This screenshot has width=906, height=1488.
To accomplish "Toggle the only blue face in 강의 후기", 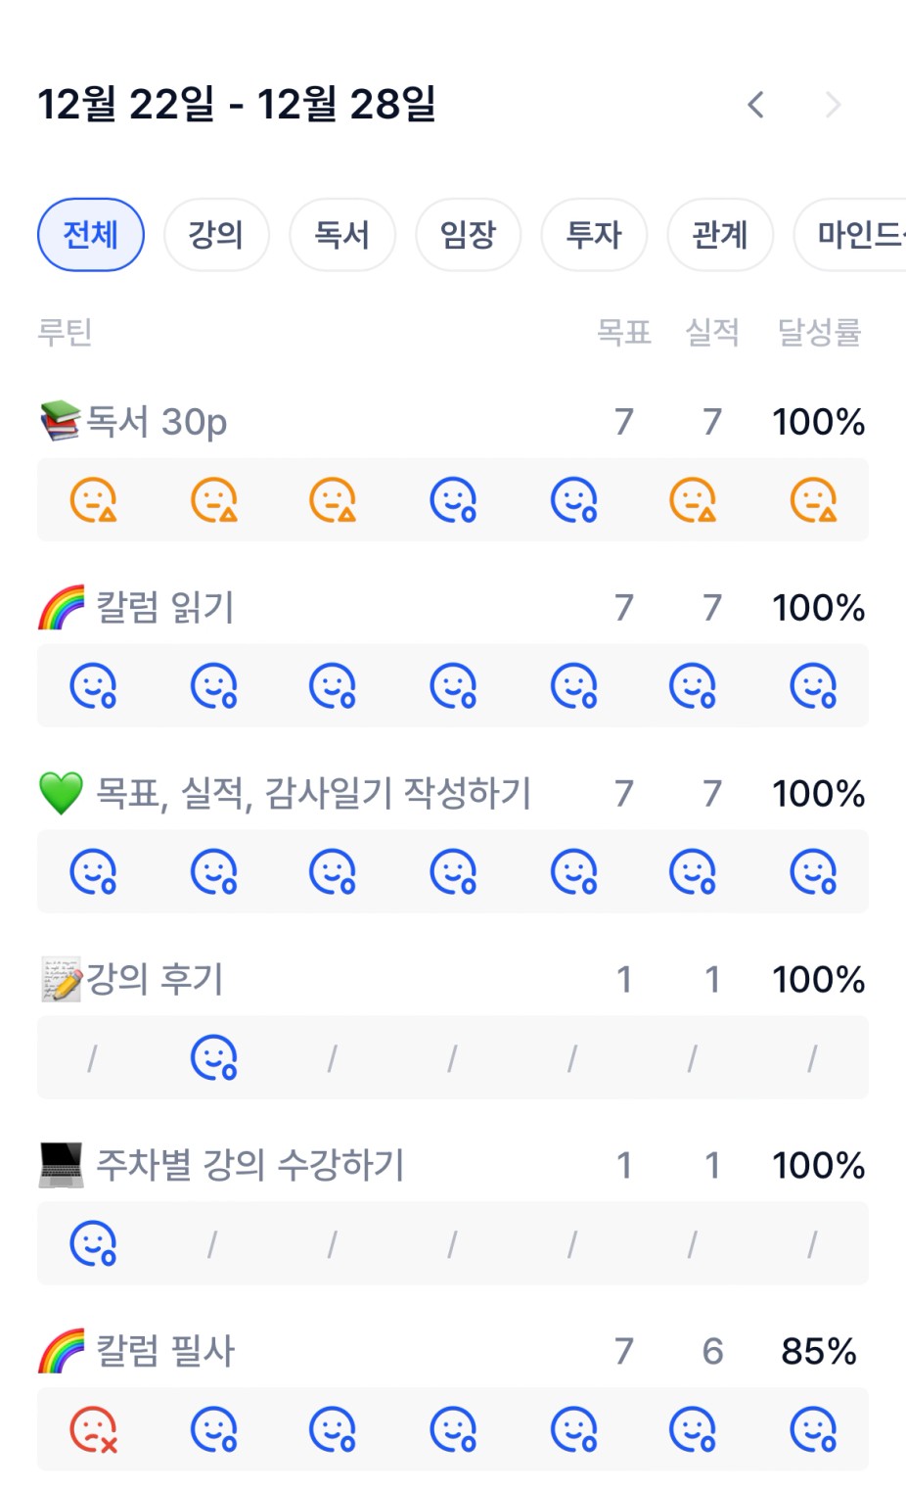I will tap(213, 1058).
